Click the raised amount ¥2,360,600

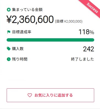(x=30, y=20)
